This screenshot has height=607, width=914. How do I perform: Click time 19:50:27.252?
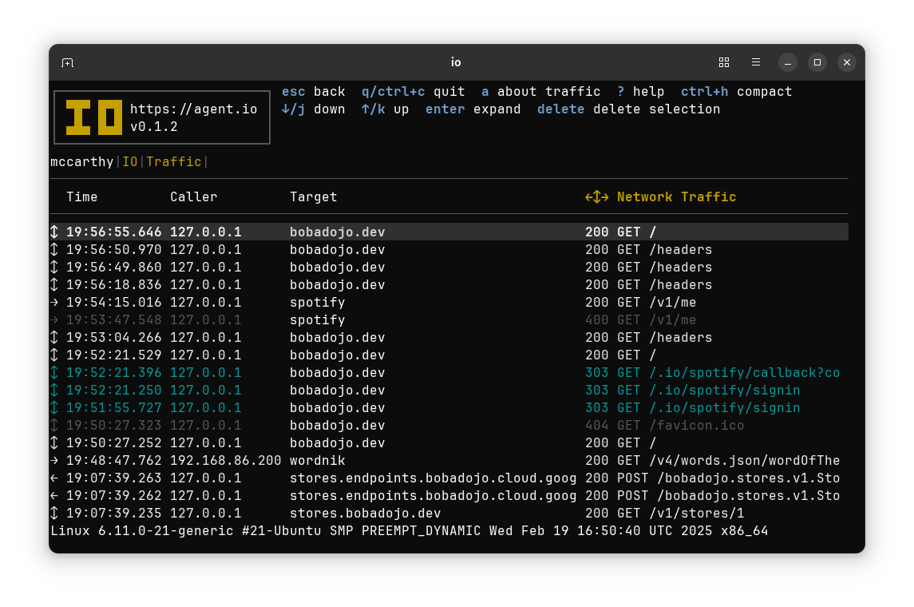(113, 442)
